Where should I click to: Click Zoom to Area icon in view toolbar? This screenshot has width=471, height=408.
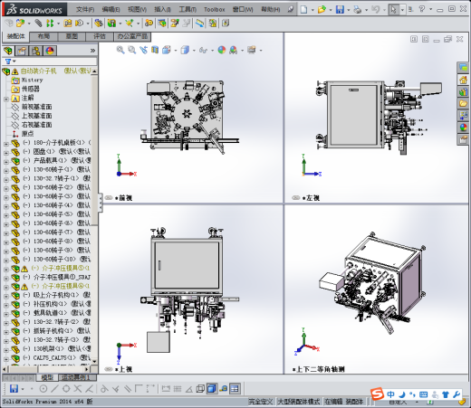pyautogui.click(x=132, y=50)
